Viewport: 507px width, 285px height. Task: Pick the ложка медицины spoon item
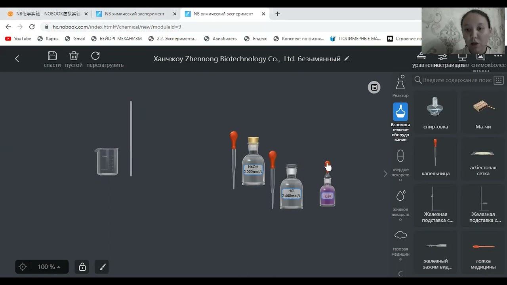point(483,252)
